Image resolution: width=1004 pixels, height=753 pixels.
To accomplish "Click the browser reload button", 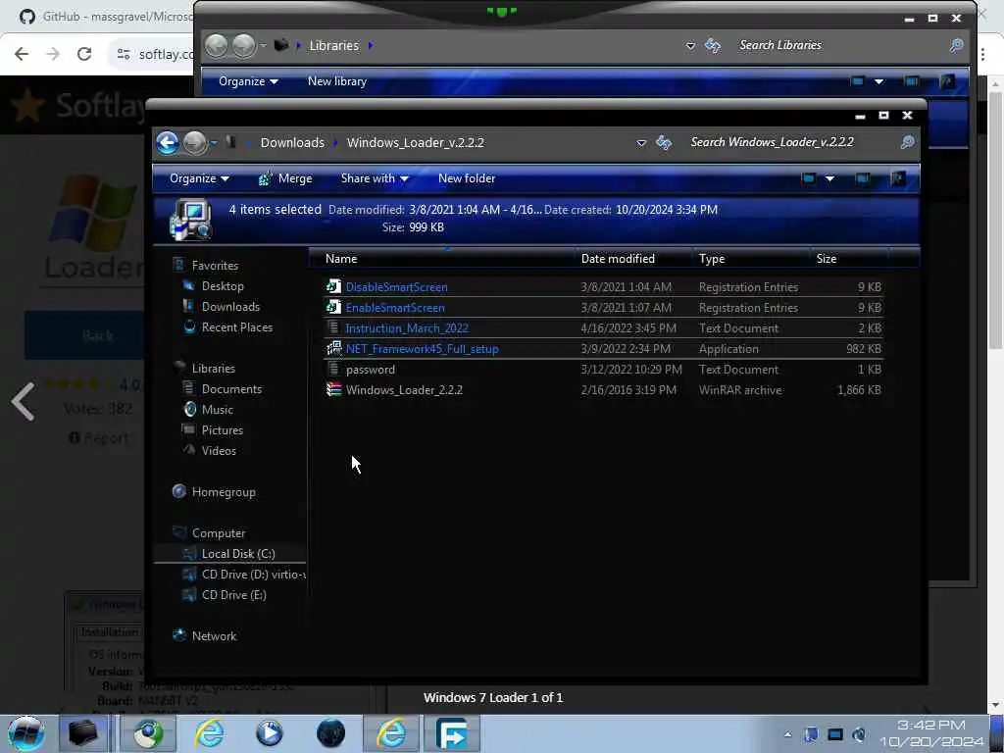I will pos(84,54).
